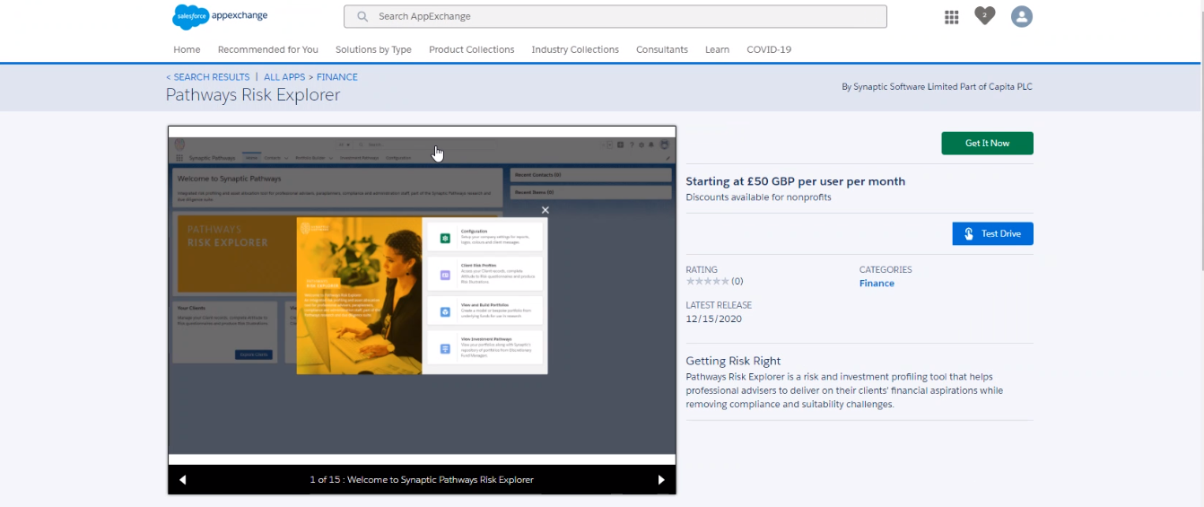Click the Recent Contacts panel in slide
The width and height of the screenshot is (1204, 507).
click(590, 175)
